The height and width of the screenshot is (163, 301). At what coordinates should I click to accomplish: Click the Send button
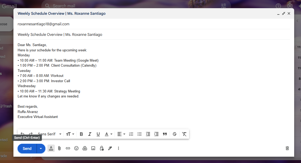(27, 149)
